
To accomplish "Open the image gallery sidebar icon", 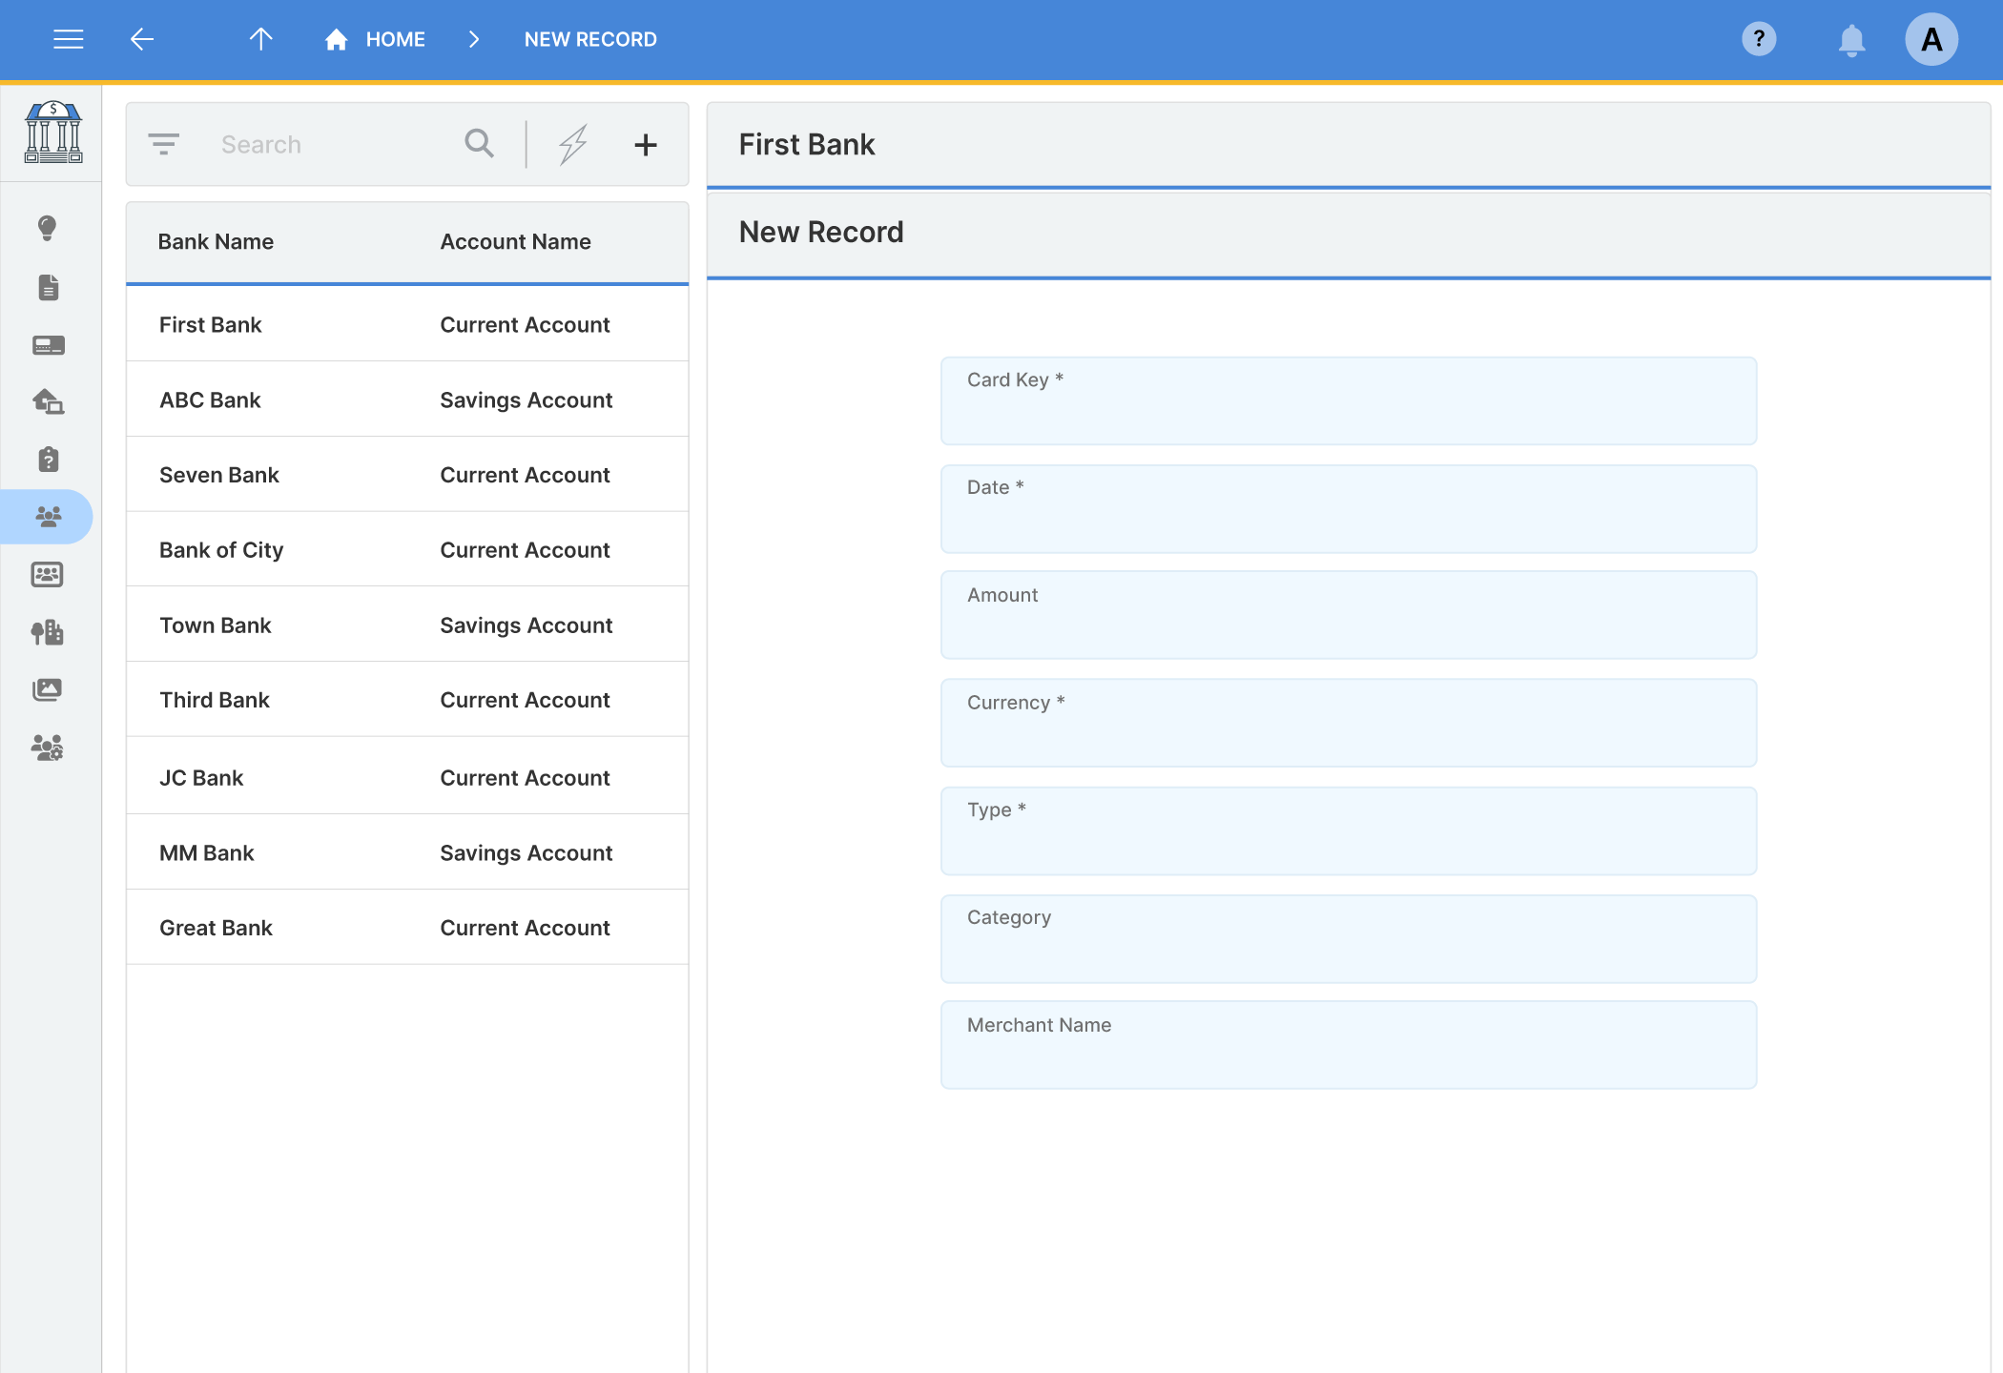I will 48,689.
